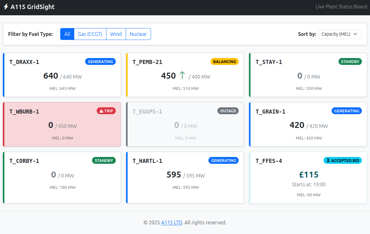Click the T_FFES-4 plant name

pos(269,161)
